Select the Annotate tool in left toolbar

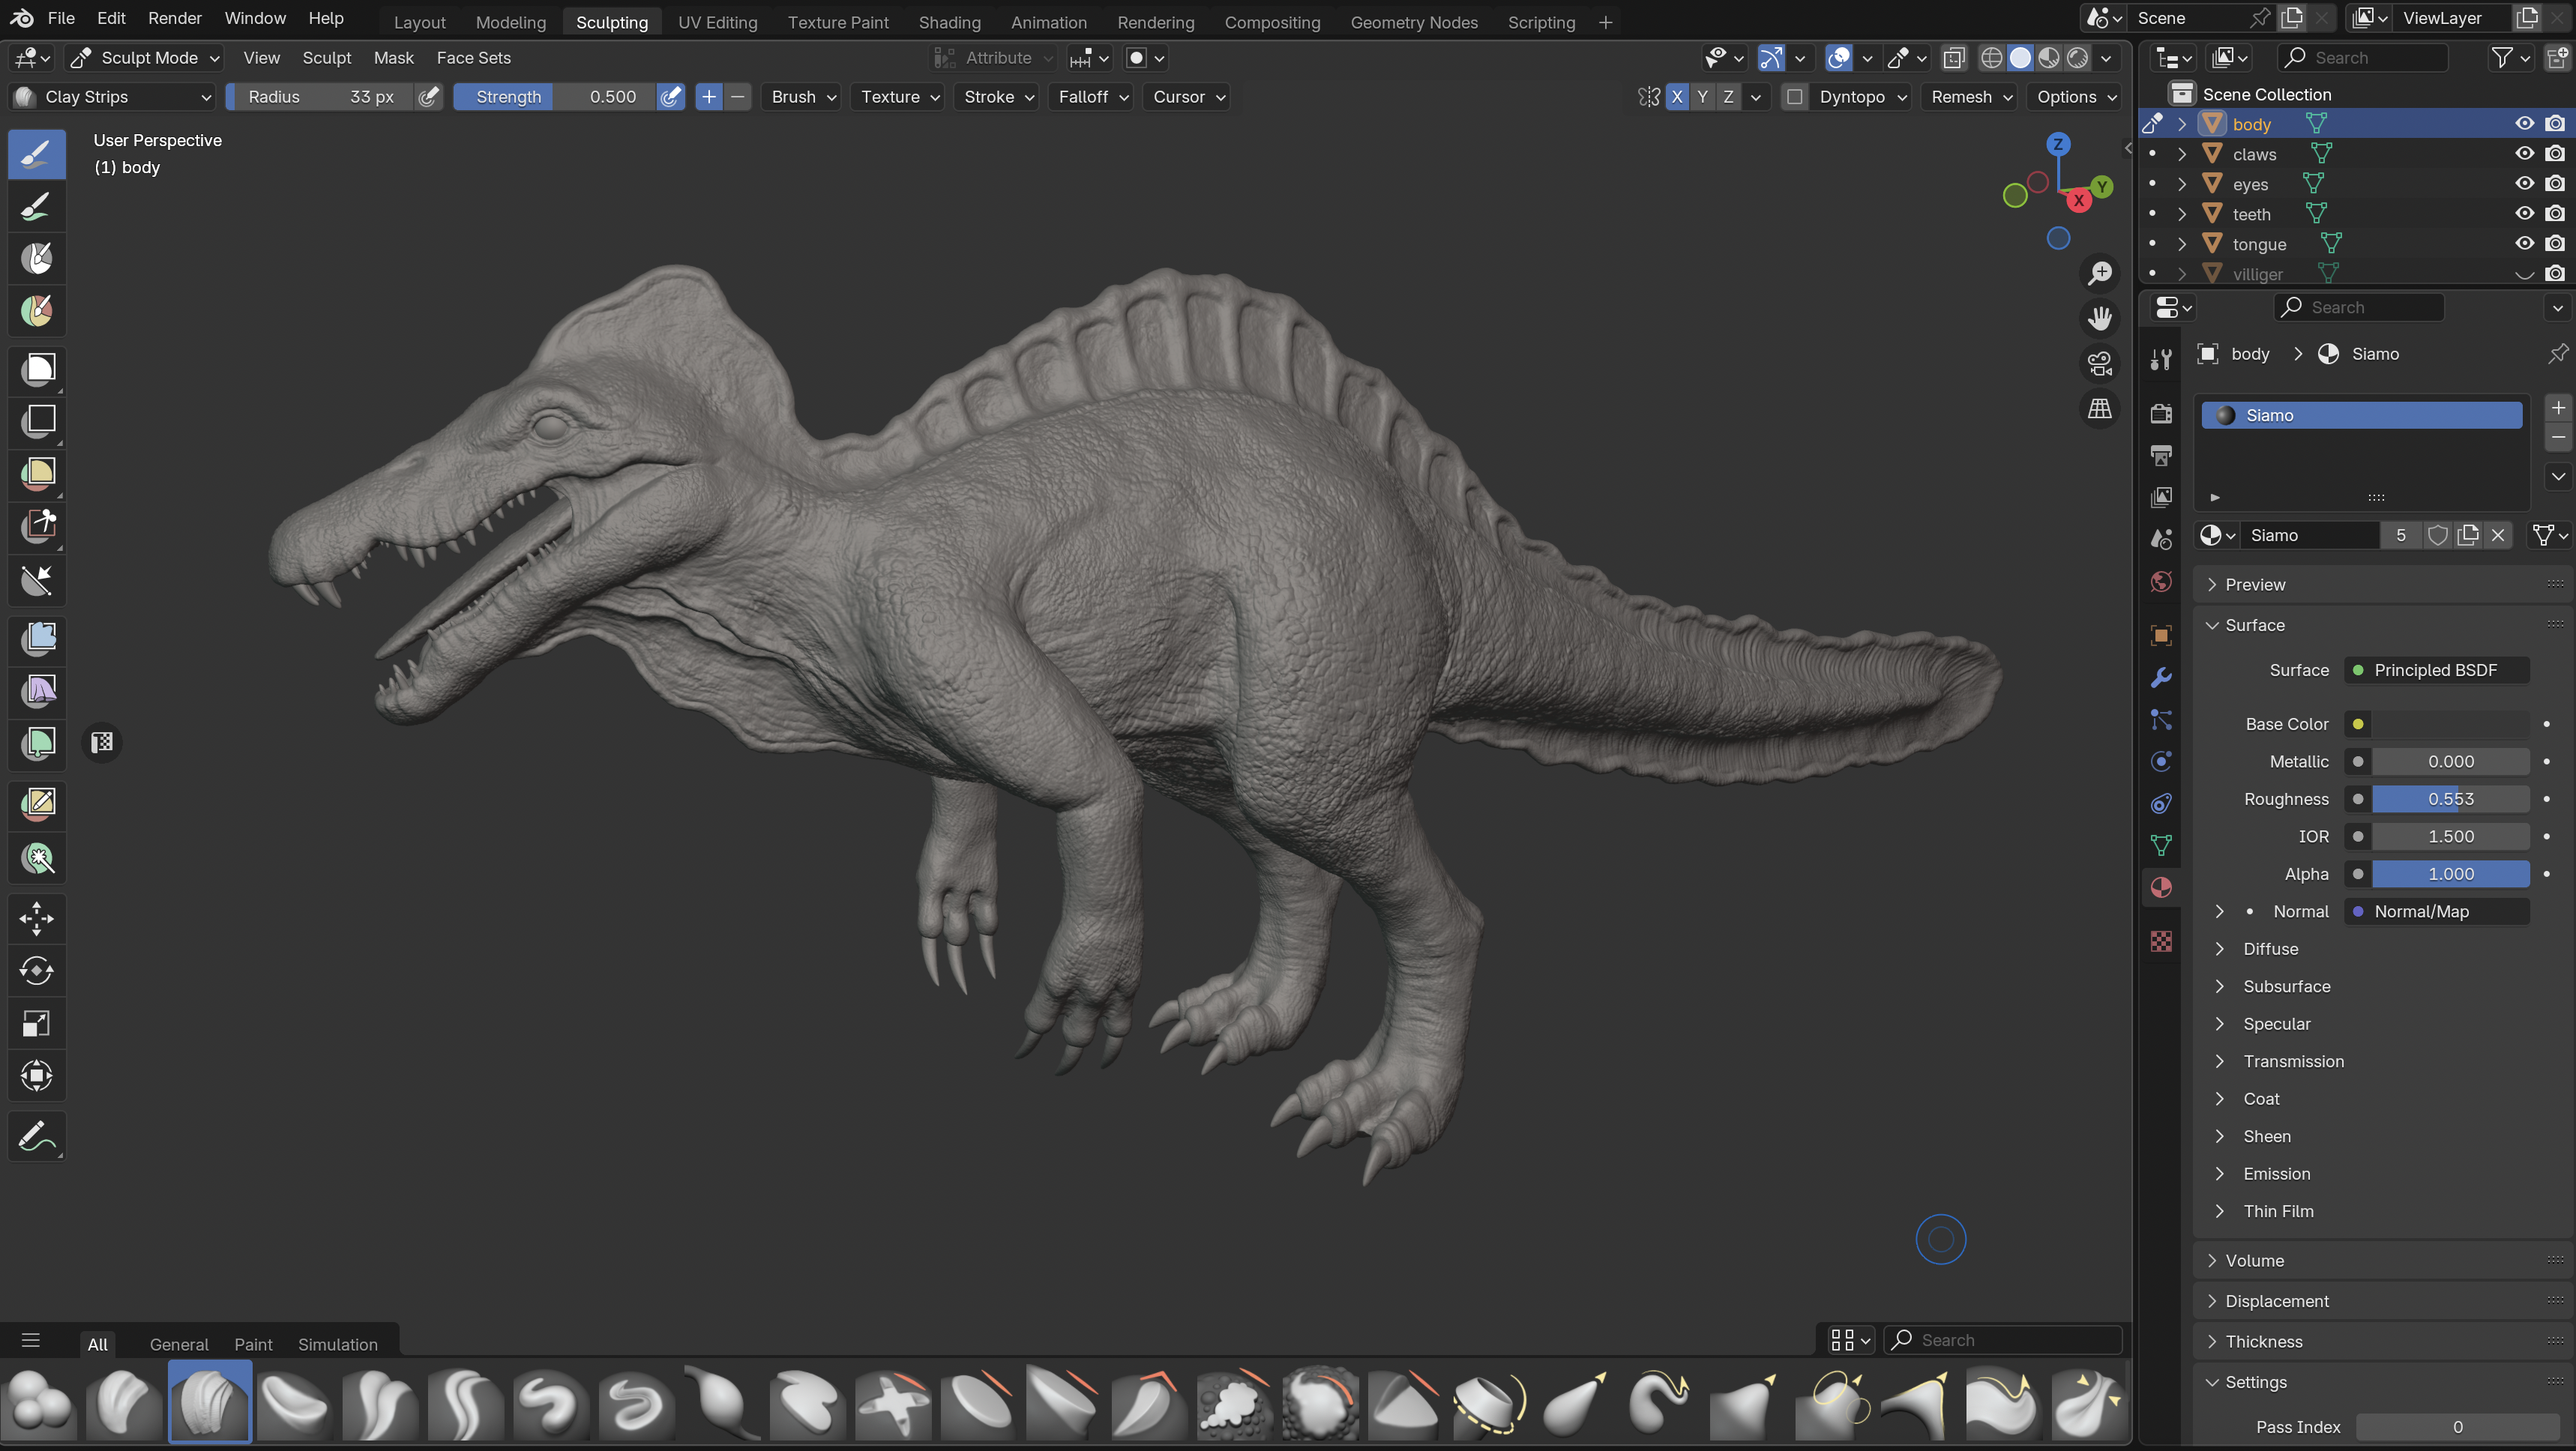[36, 1137]
